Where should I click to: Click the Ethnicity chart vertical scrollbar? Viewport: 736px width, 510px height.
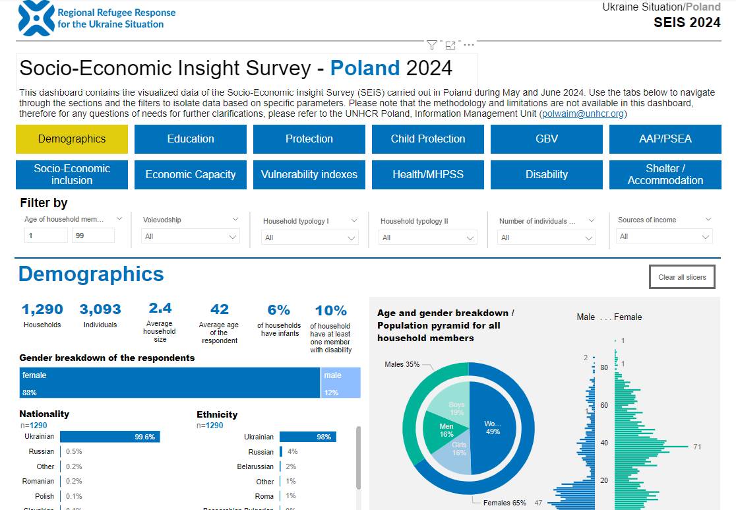click(359, 458)
